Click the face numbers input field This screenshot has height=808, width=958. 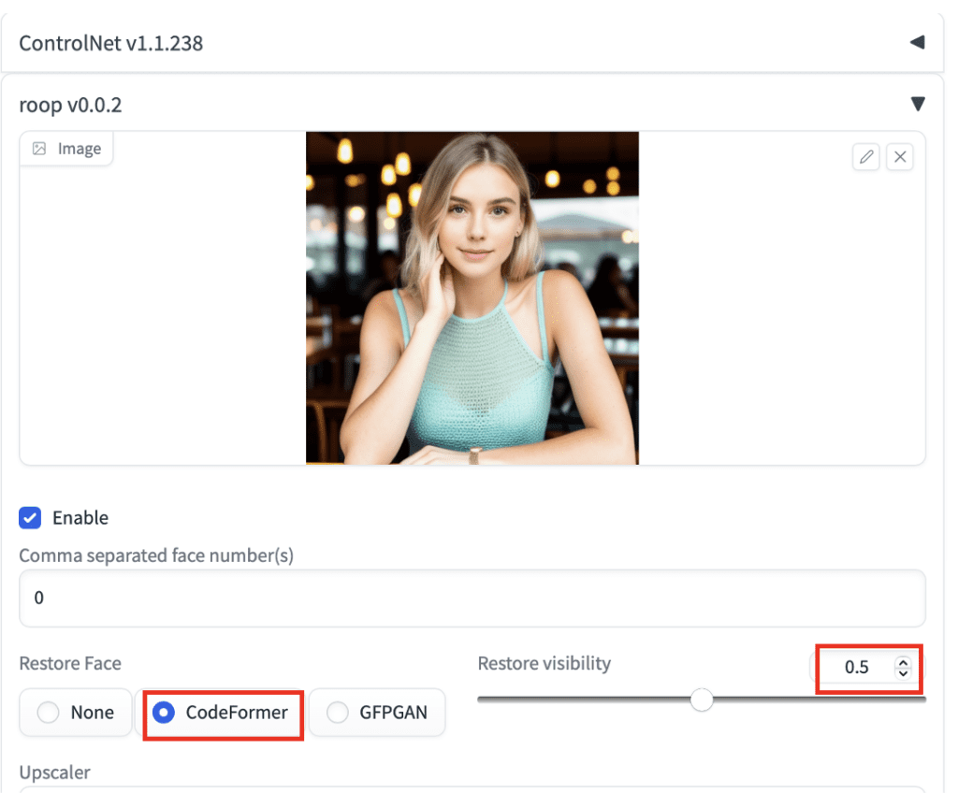click(x=472, y=598)
